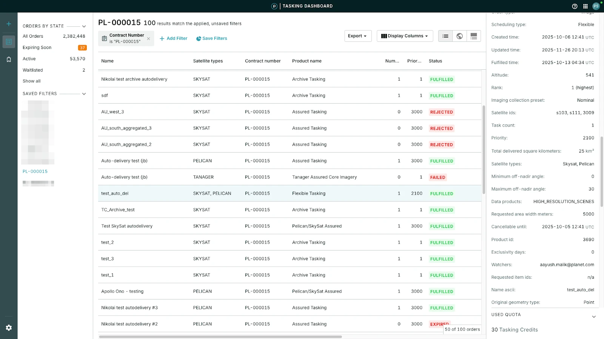The width and height of the screenshot is (604, 339).
Task: Expand the Used Quota section
Action: pyautogui.click(x=593, y=316)
